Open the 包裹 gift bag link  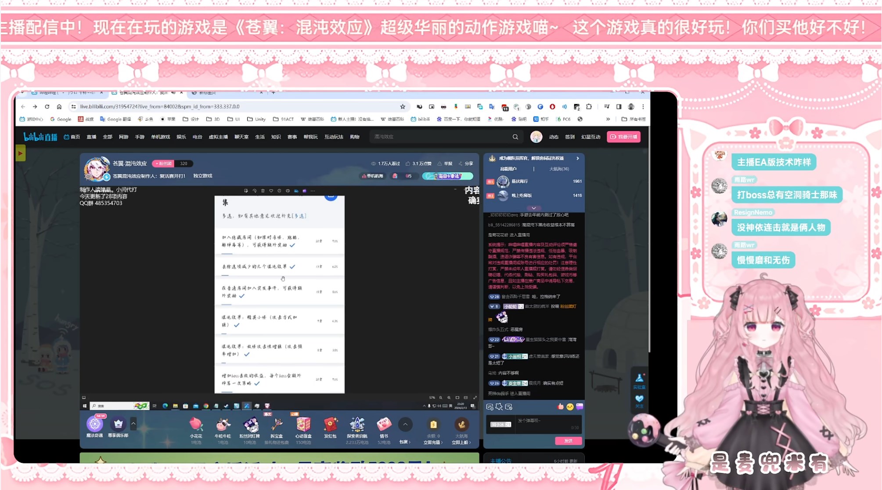(405, 442)
